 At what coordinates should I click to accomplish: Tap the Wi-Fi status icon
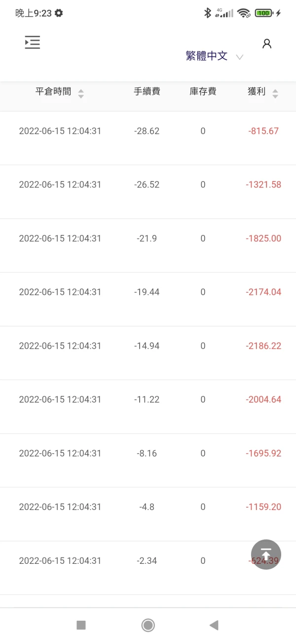pyautogui.click(x=243, y=13)
